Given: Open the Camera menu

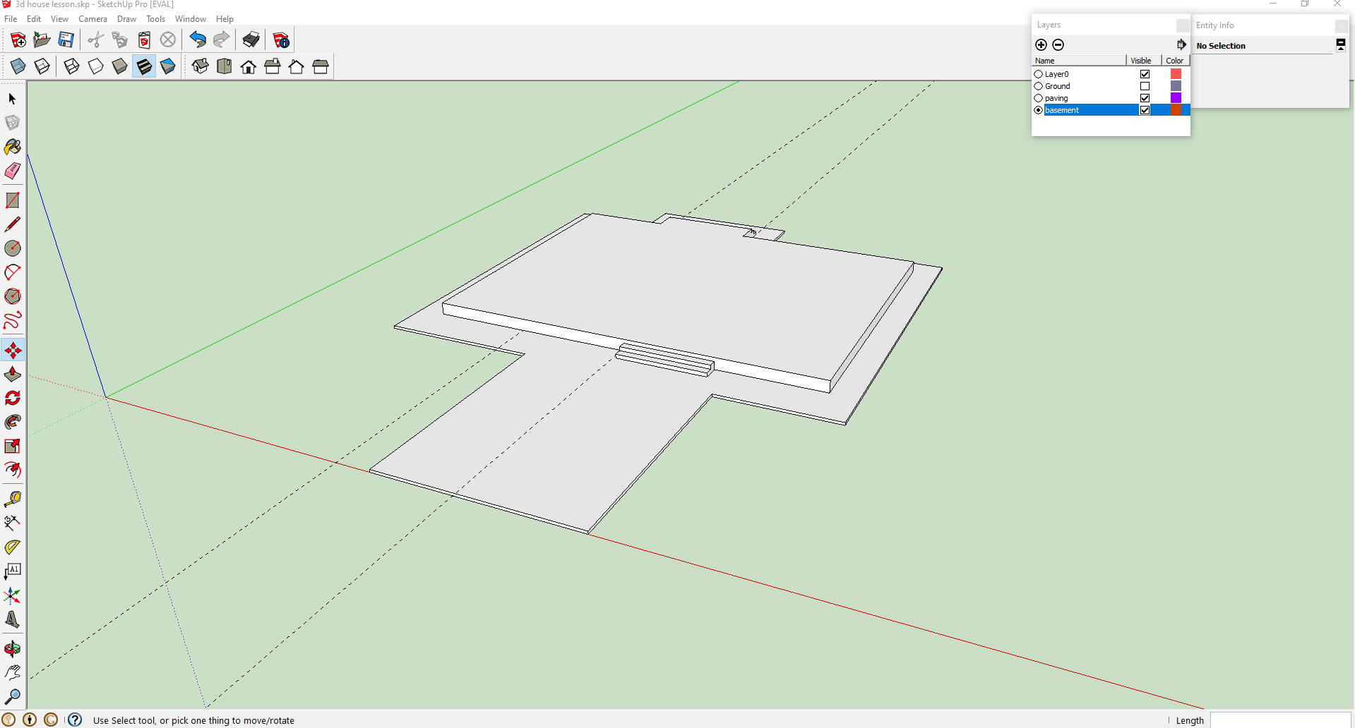Looking at the screenshot, I should click(x=92, y=19).
